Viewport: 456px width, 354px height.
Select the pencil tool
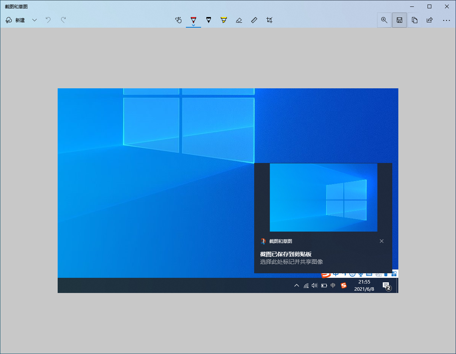tap(209, 20)
